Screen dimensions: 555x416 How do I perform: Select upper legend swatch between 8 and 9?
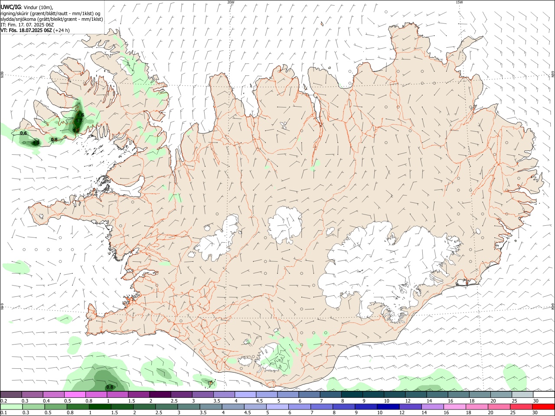(x=352, y=394)
